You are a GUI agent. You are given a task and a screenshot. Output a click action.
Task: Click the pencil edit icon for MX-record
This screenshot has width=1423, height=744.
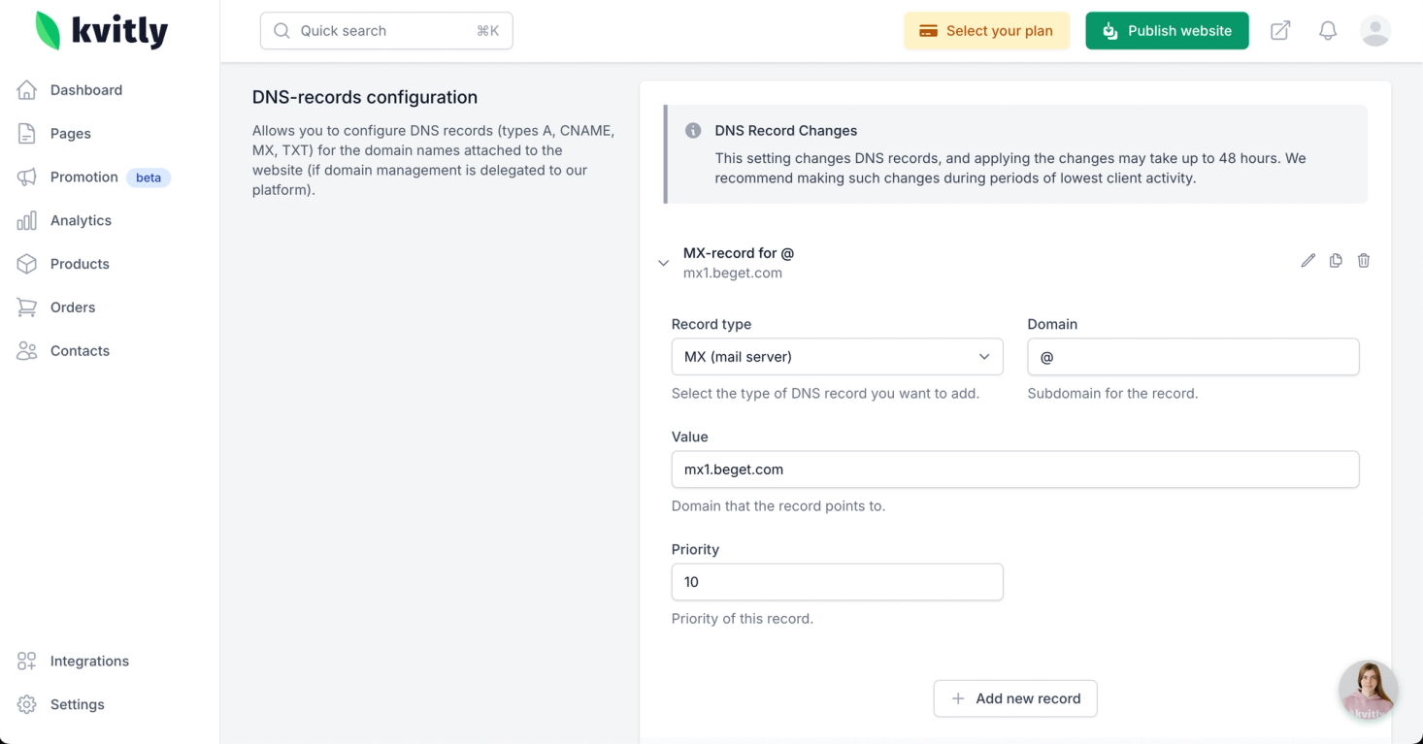click(x=1307, y=261)
